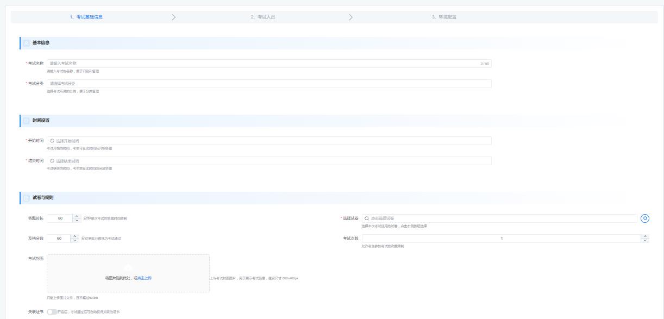
Task: Increase 答题时长 with the up arrow
Action: click(76, 216)
